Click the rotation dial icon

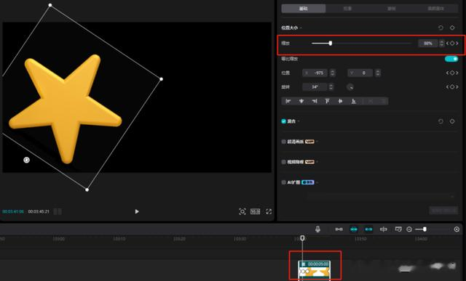[x=350, y=87]
